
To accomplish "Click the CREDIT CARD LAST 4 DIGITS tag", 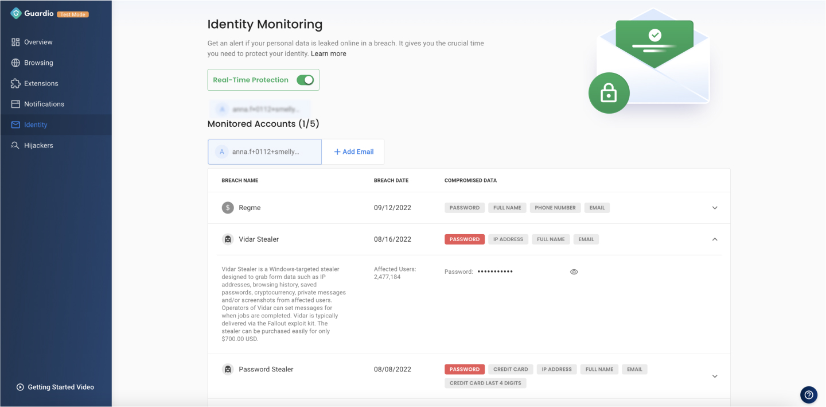I will click(x=485, y=383).
